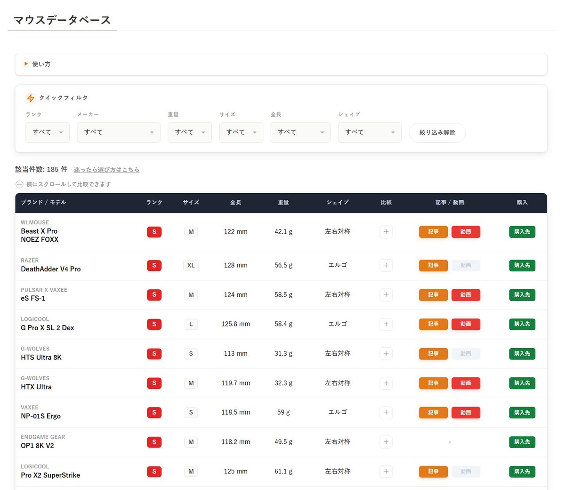This screenshot has height=490, width=565.
Task: Open 記事 for NP-01S Ergo
Action: tap(433, 413)
